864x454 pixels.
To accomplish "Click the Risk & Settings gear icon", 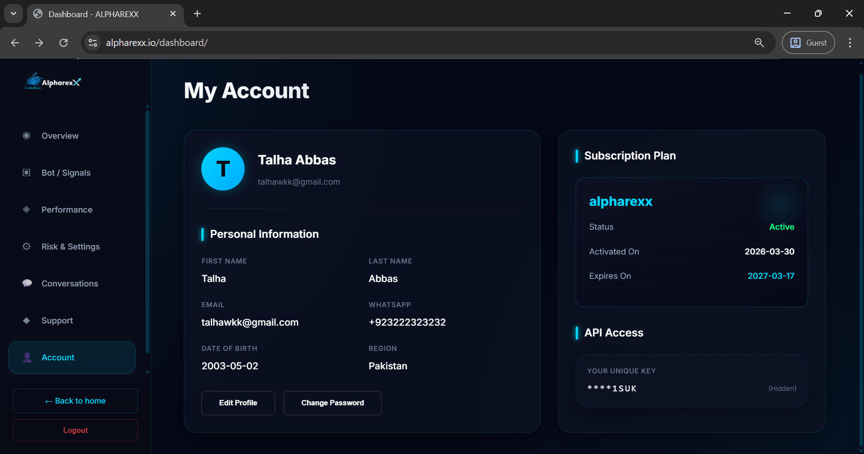I will point(27,246).
